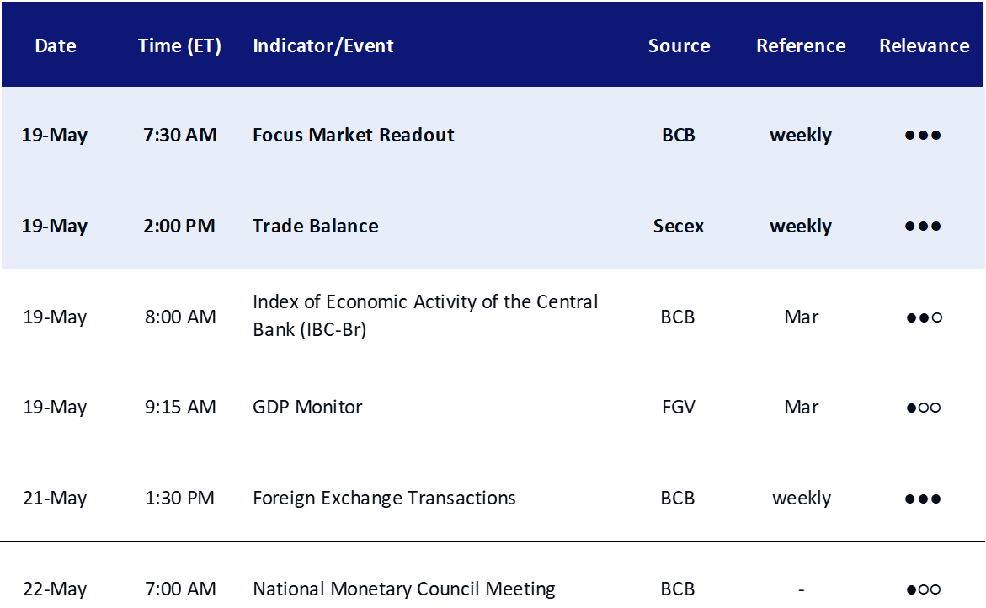Click the Focus Market Readout event

354,135
